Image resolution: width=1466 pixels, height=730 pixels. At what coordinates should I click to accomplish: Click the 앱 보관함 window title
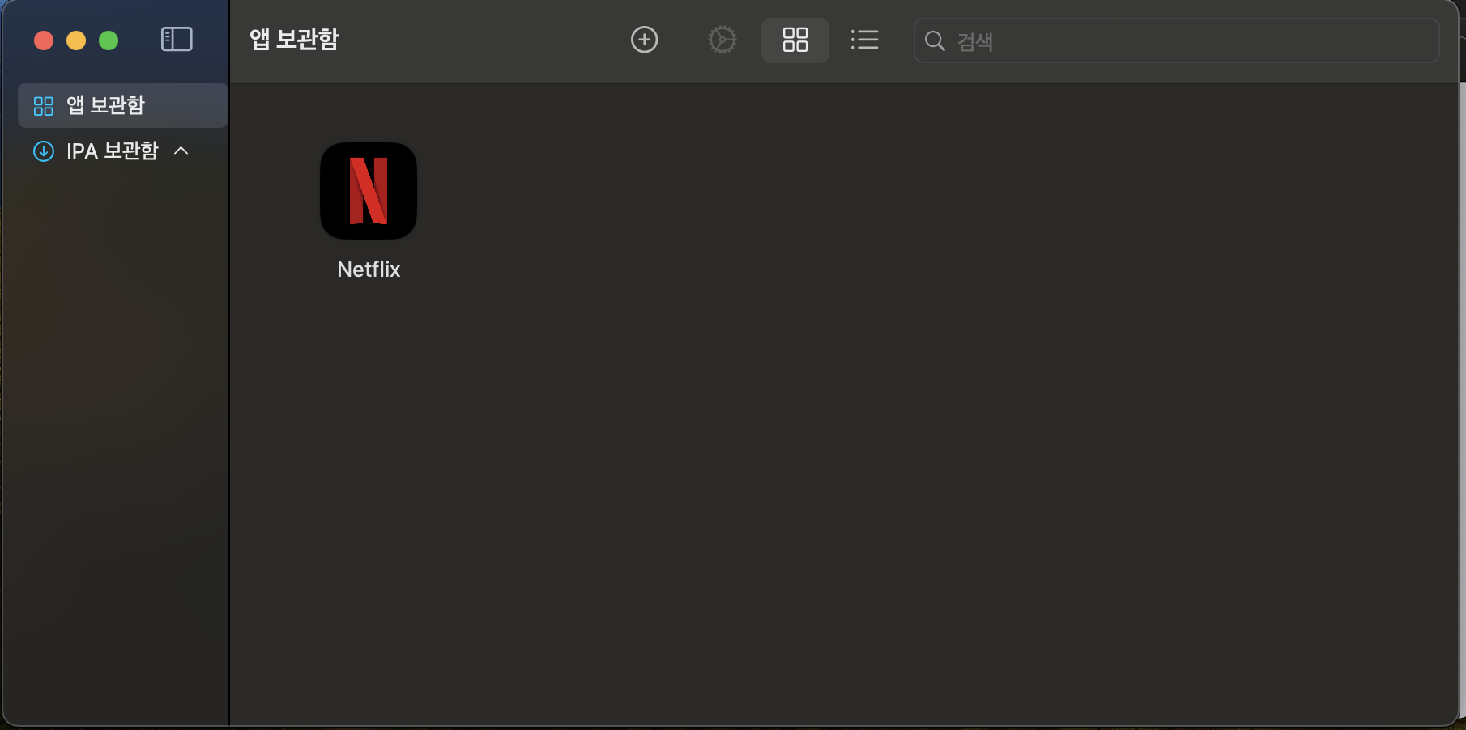(294, 39)
